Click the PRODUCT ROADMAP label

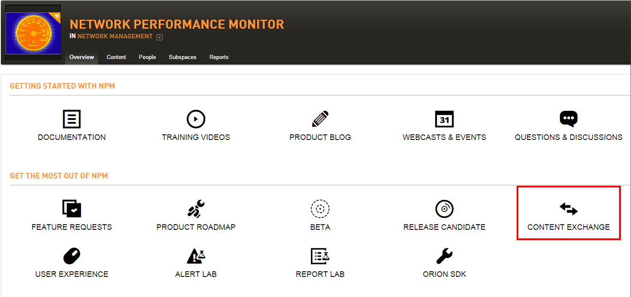click(196, 227)
